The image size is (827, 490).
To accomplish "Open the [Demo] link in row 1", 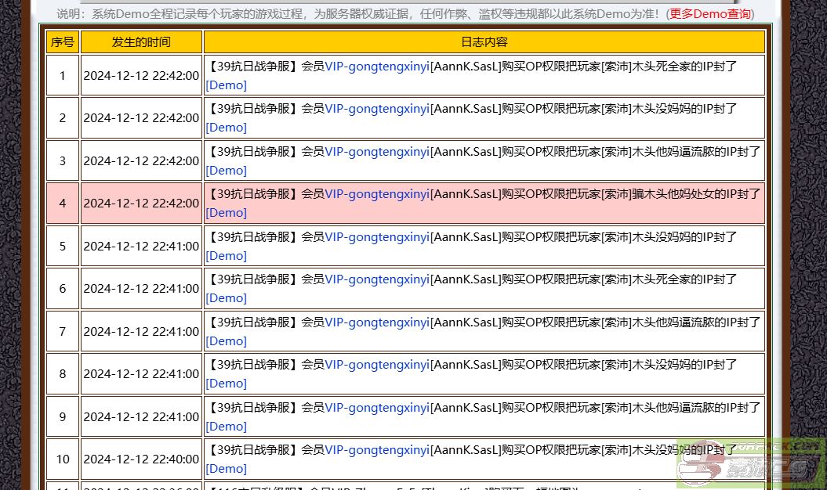I will 226,85.
